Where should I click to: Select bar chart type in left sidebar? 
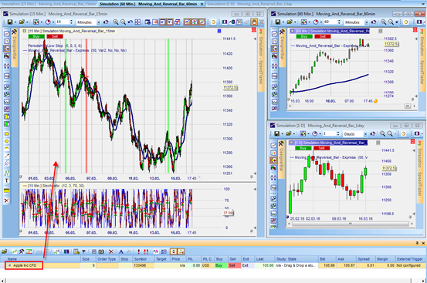coord(6,41)
